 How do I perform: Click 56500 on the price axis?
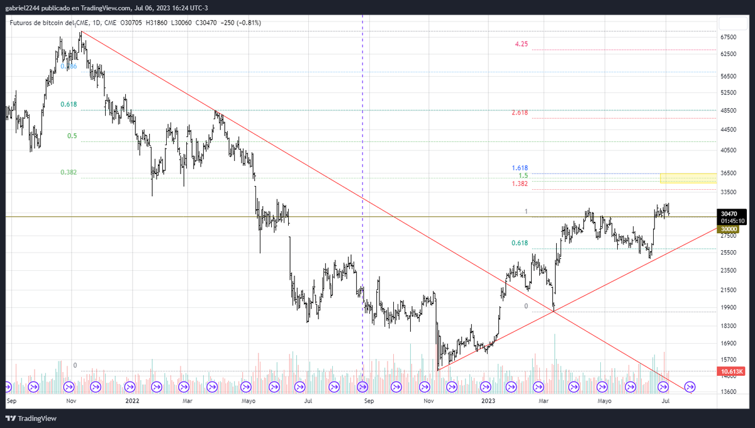(730, 77)
